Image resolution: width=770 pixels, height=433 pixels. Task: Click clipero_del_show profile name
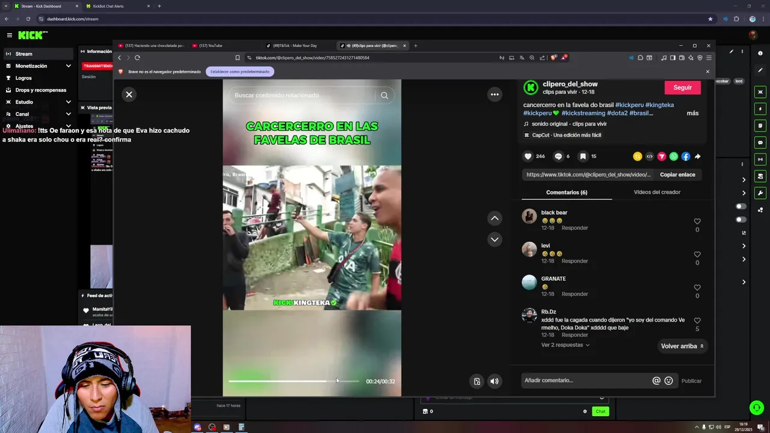click(570, 84)
